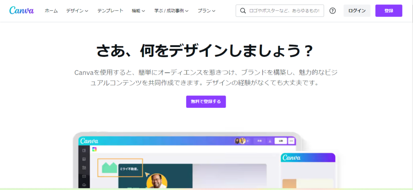Expand the 機能 dropdown menu

click(138, 11)
